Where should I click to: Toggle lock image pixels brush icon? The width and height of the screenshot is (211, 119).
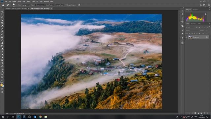click(x=192, y=33)
